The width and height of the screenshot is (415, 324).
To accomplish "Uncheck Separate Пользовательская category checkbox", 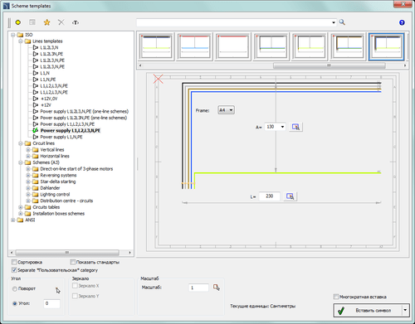I will pos(14,270).
